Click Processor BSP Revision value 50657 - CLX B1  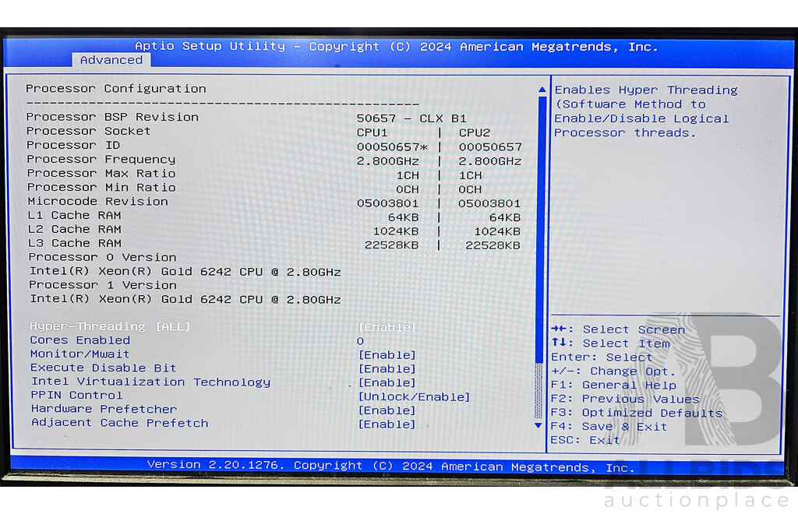click(411, 118)
